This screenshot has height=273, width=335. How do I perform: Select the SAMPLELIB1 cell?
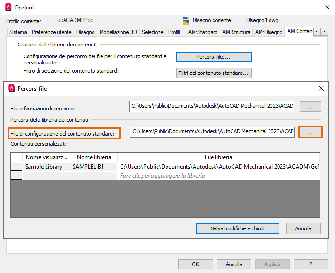(x=94, y=167)
